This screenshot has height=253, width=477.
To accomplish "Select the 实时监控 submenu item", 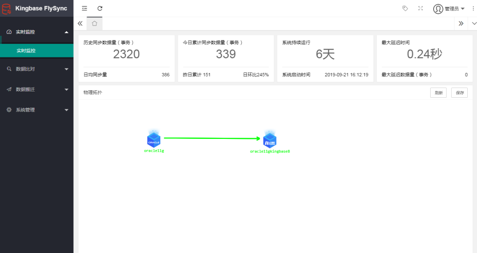I will (x=37, y=50).
